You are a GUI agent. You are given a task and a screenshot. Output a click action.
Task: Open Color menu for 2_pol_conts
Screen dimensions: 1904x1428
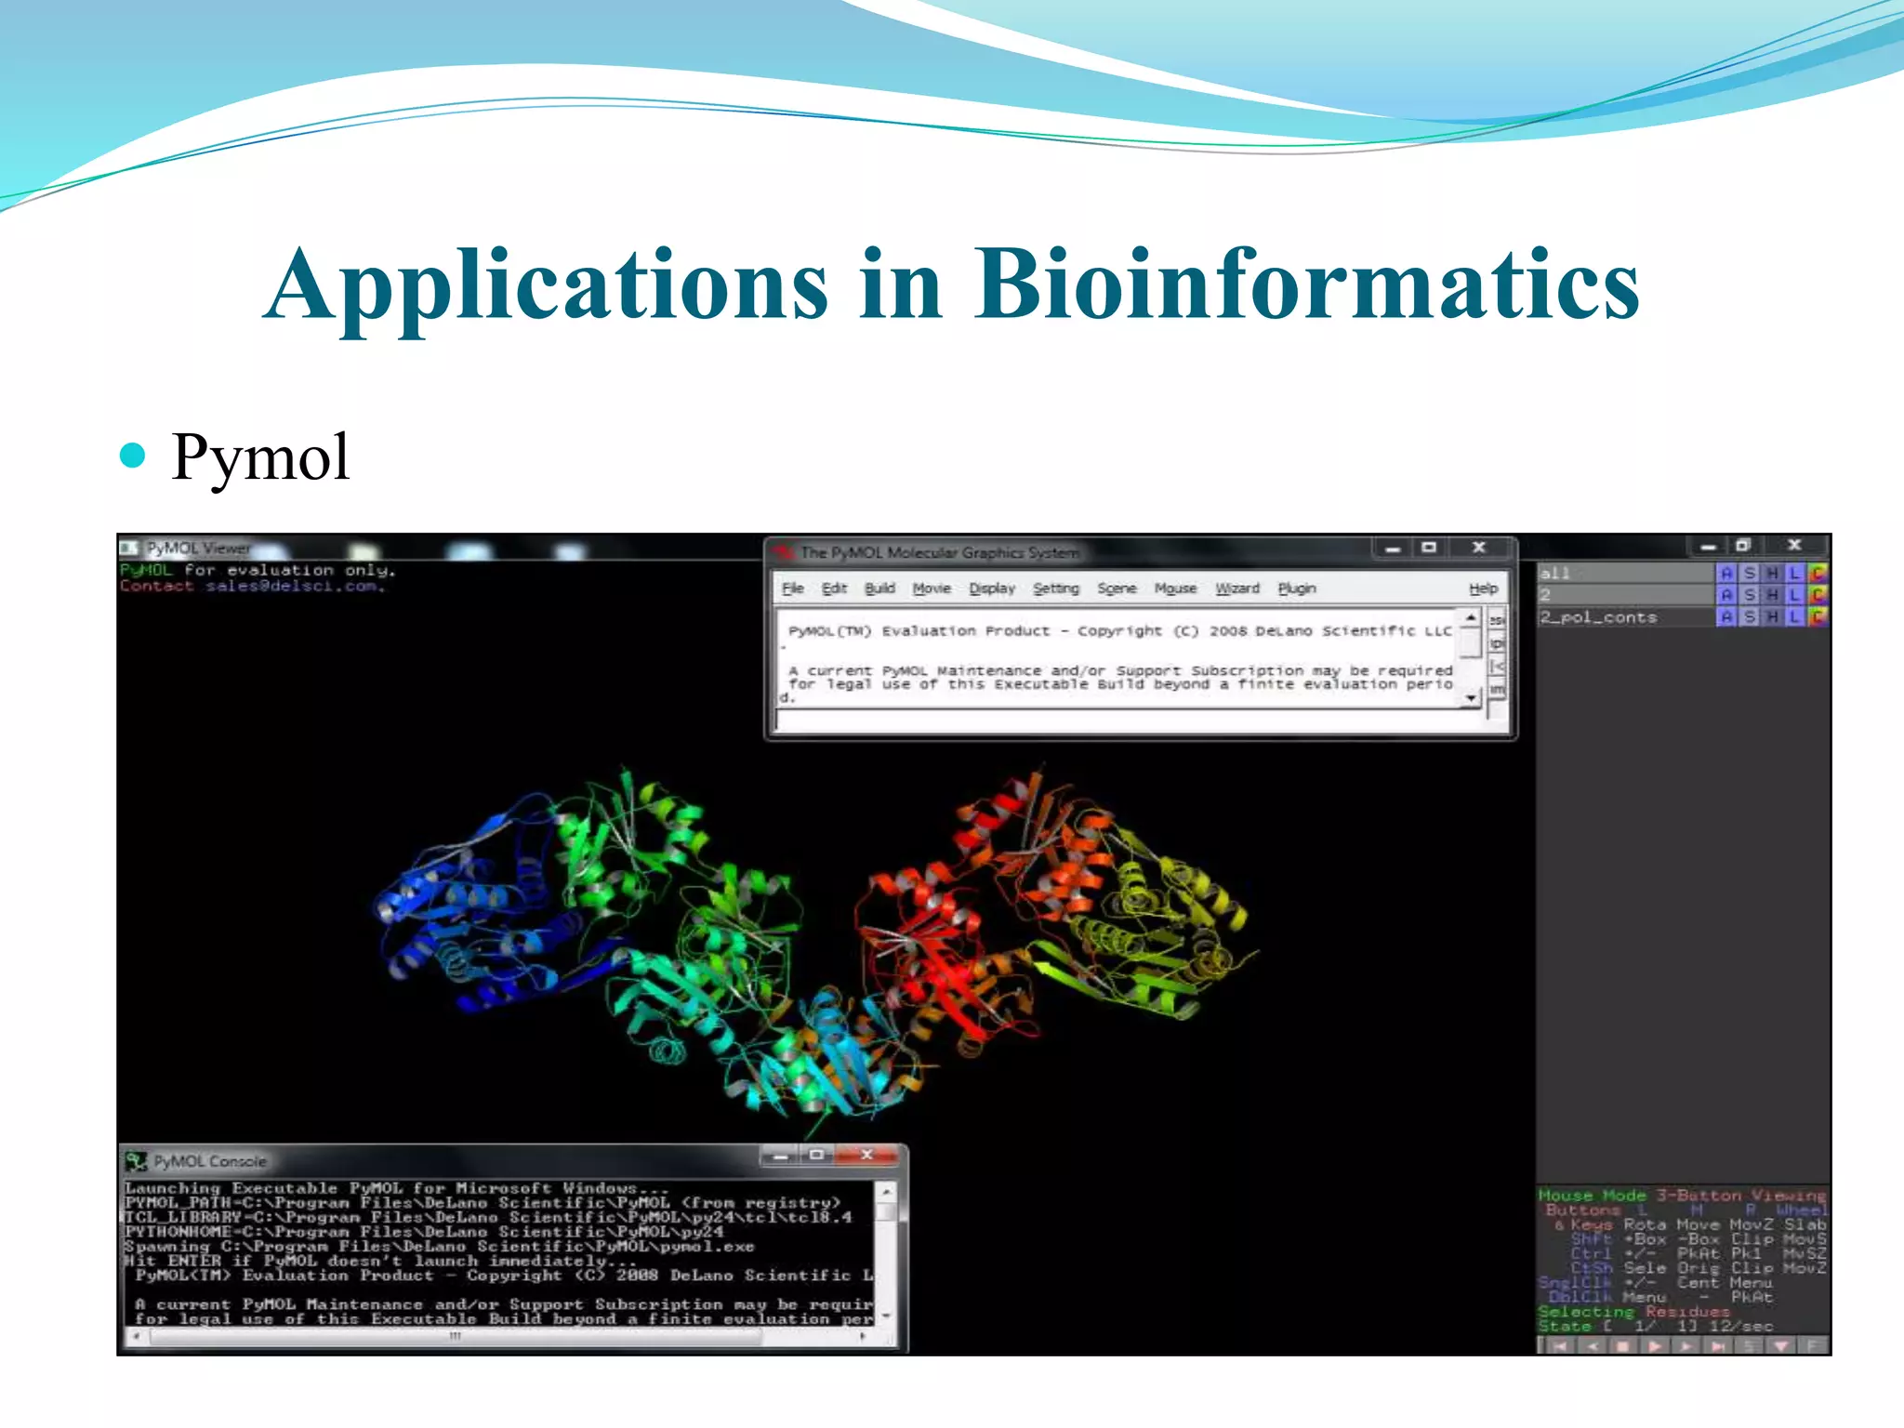click(x=1818, y=616)
